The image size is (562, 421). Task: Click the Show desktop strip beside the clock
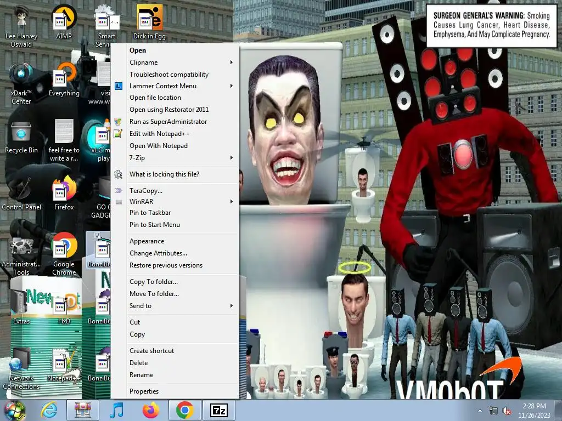558,411
